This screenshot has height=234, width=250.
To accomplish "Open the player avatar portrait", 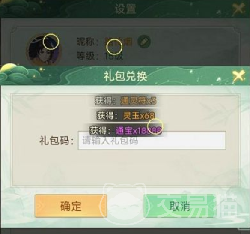I will pos(43,50).
